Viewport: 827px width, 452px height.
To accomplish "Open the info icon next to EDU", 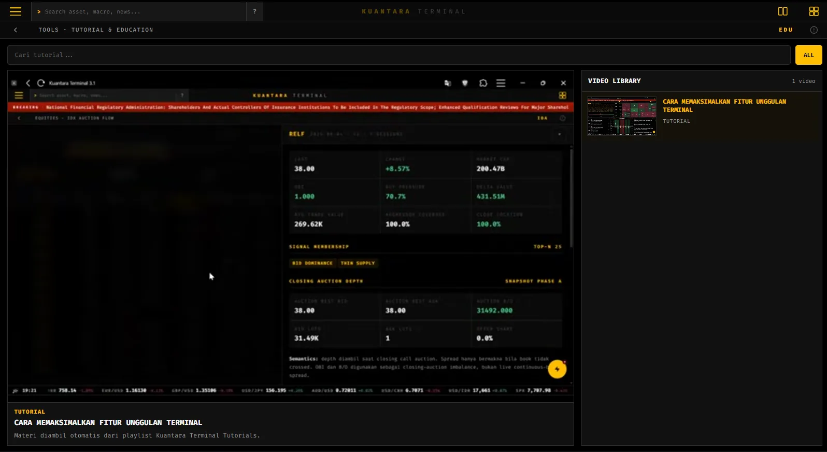I will 814,30.
